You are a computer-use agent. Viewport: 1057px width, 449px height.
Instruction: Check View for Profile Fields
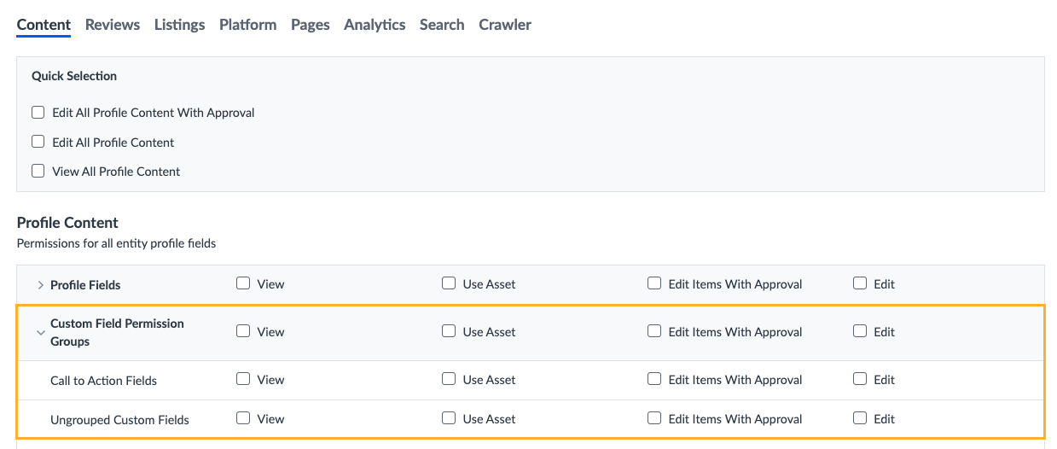(243, 283)
